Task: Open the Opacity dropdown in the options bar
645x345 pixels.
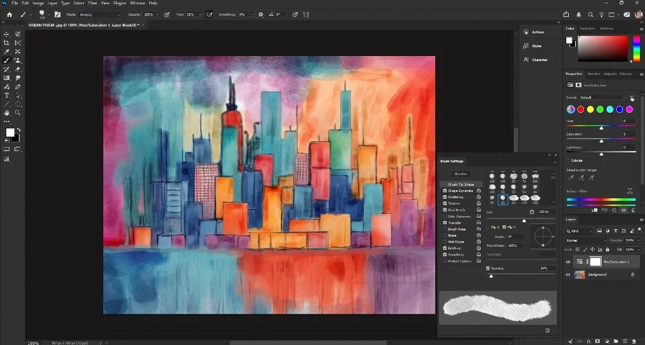Action: pyautogui.click(x=157, y=14)
